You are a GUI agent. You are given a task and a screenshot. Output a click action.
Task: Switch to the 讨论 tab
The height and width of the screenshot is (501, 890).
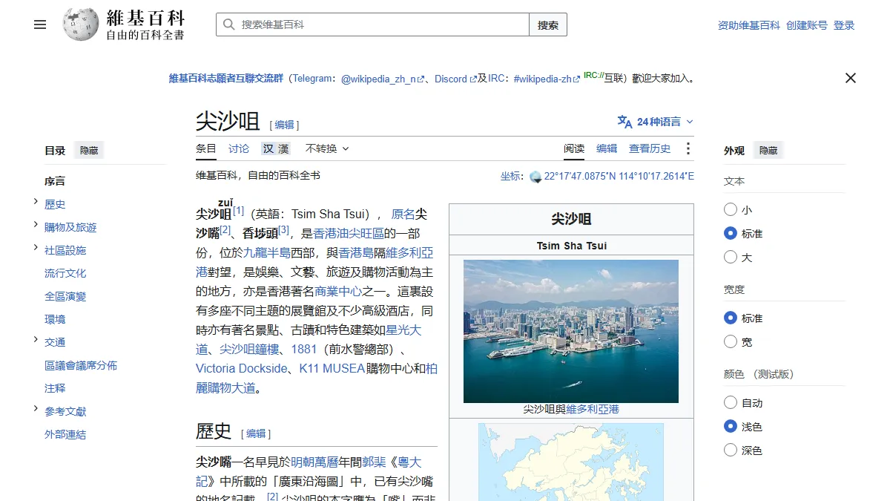point(239,148)
